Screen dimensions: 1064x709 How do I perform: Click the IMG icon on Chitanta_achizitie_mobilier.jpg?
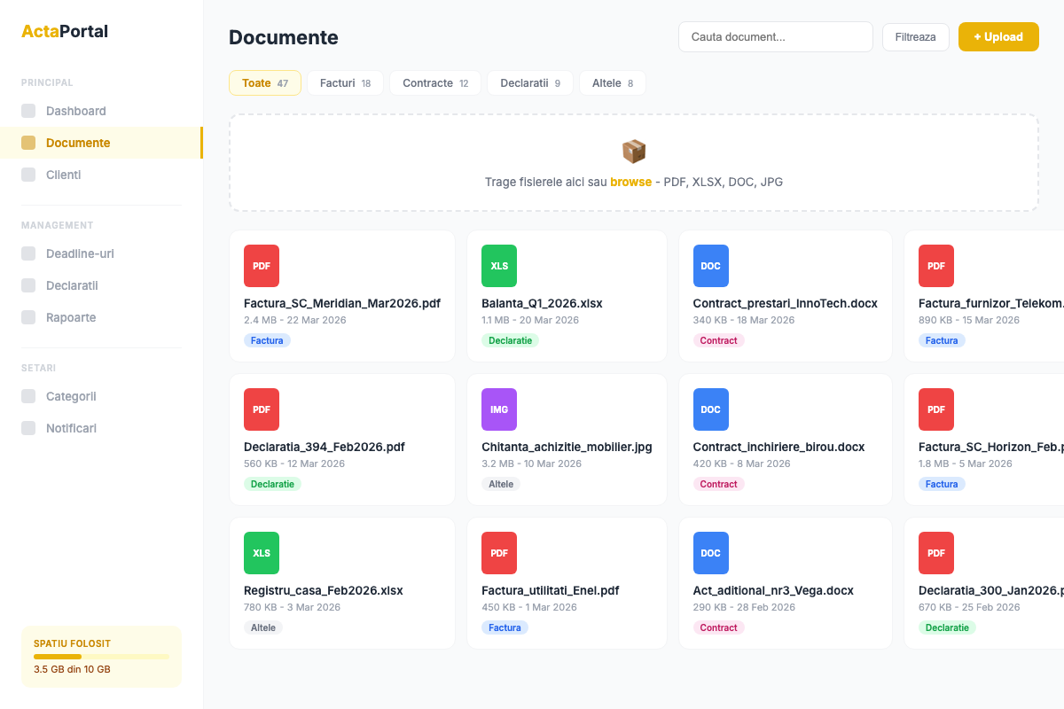pos(498,409)
